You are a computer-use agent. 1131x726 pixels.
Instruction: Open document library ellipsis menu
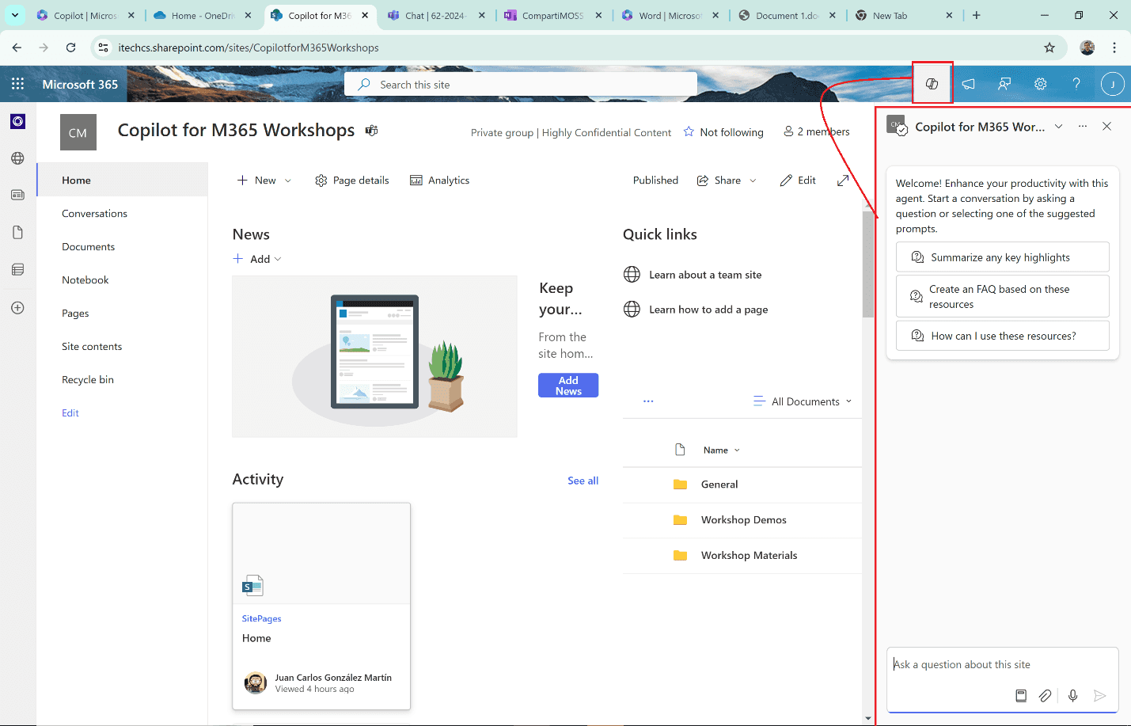click(648, 401)
